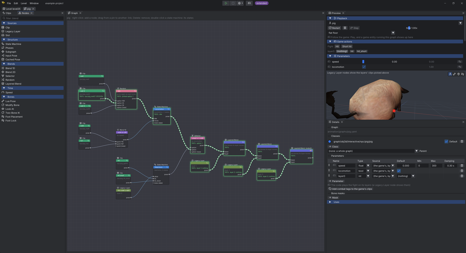Delete the pig class entry

pyautogui.click(x=462, y=142)
